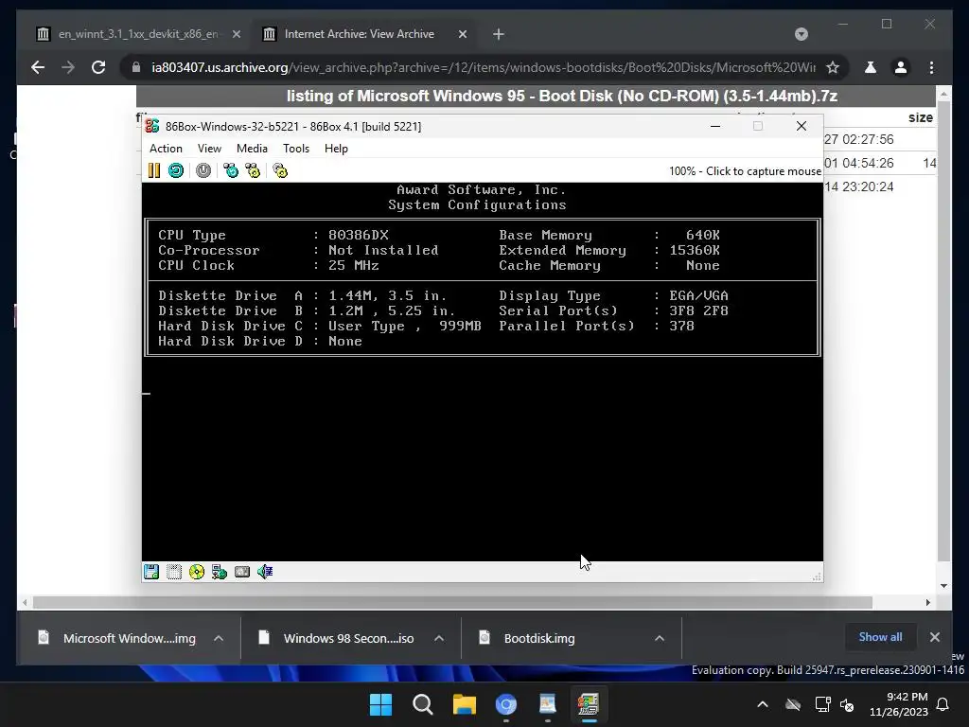The width and height of the screenshot is (969, 727).
Task: Switch to Chromium in the taskbar
Action: (506, 704)
